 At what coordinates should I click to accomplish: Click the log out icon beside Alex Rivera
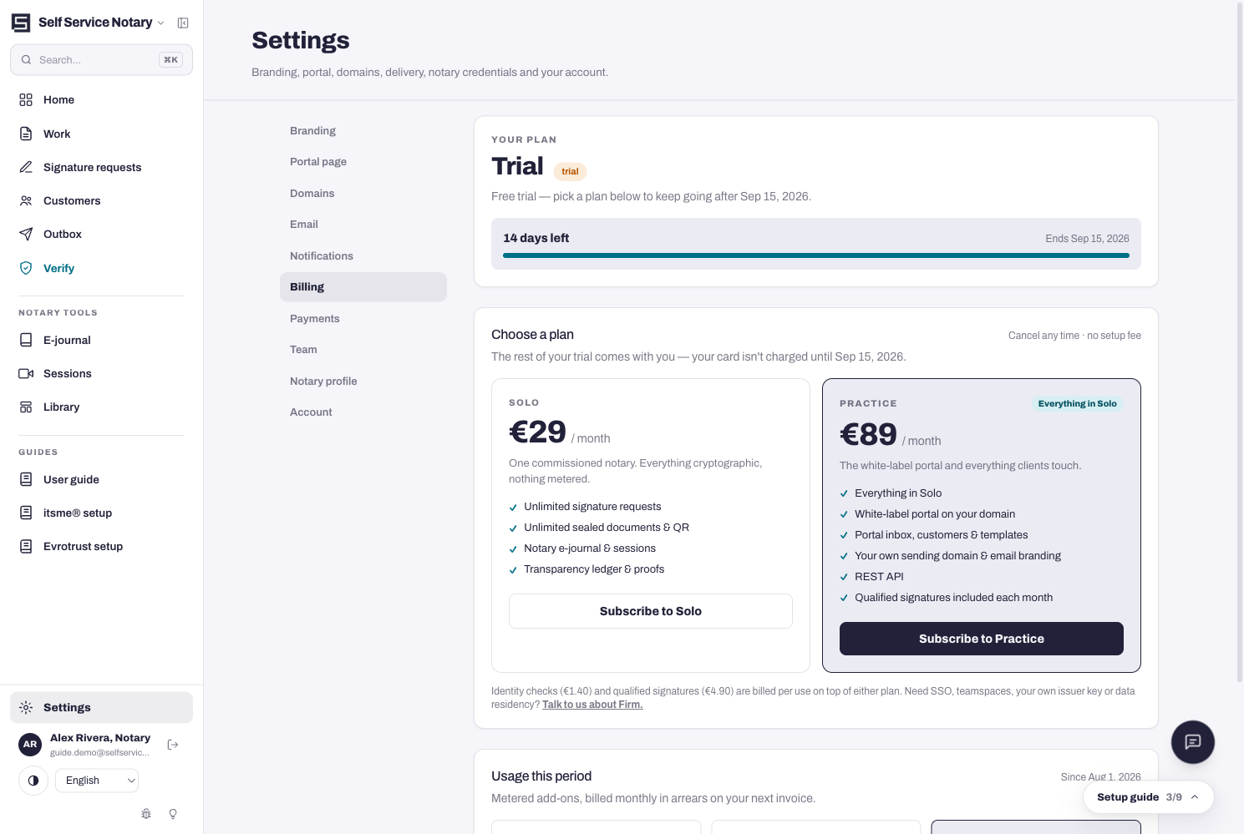pos(173,745)
